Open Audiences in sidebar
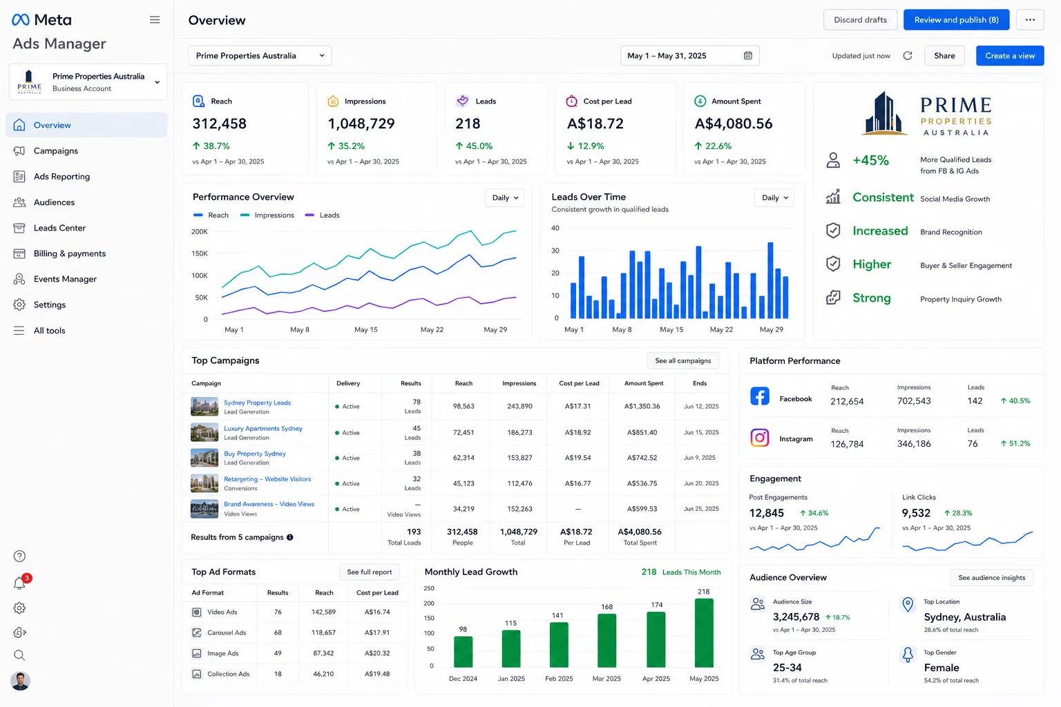The image size is (1061, 707). 86,202
